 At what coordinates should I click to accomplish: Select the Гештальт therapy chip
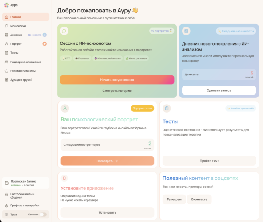[x=82, y=58]
